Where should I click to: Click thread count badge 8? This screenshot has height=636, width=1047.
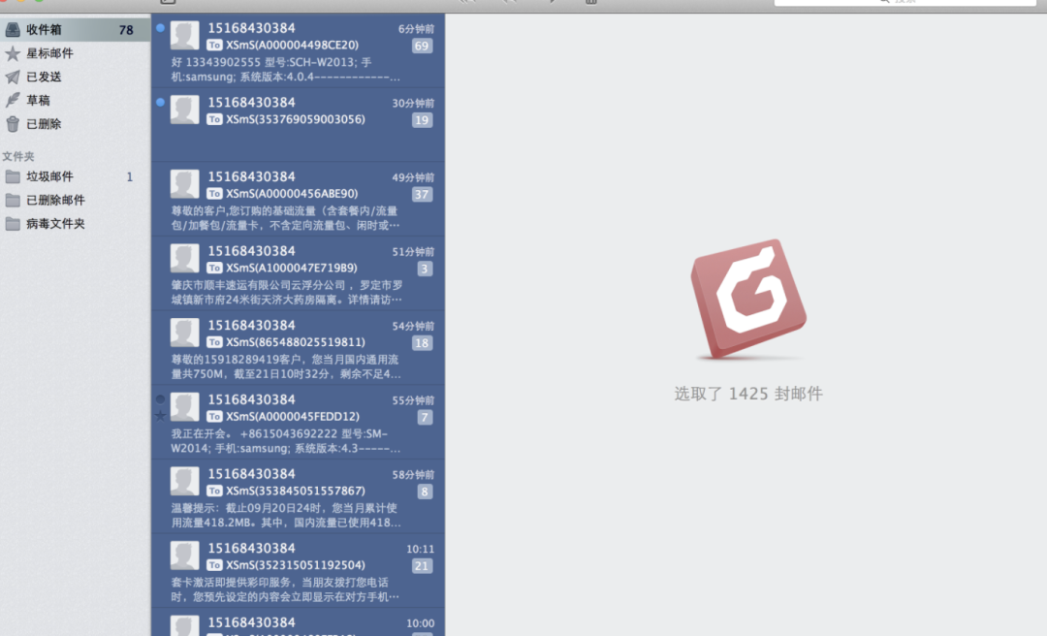pos(425,491)
